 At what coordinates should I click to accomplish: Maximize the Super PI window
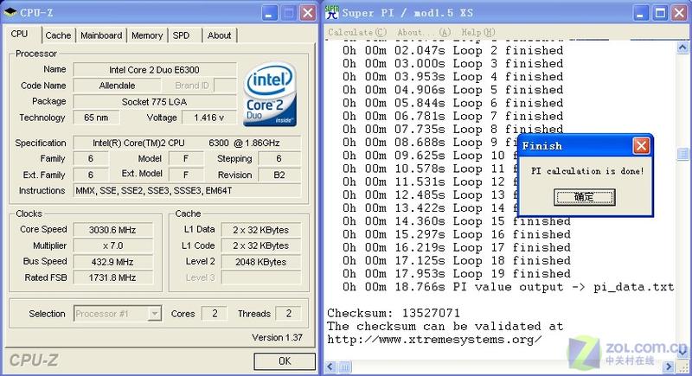[660, 13]
